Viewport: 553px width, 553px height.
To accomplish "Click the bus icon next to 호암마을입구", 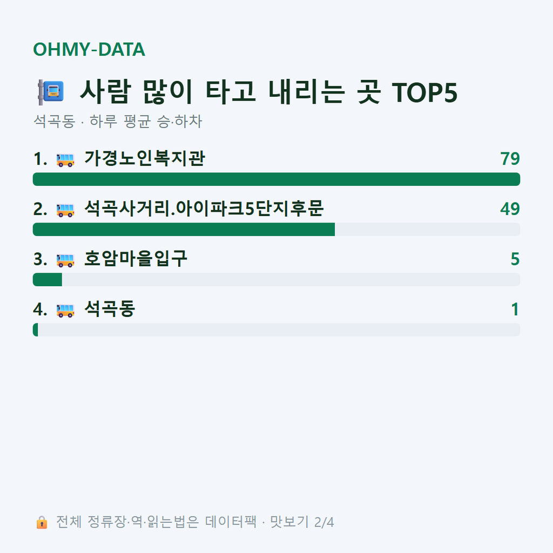I will (x=65, y=260).
